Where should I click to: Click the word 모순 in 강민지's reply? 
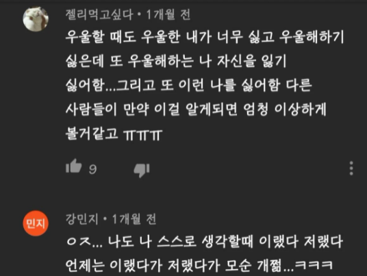(238, 266)
